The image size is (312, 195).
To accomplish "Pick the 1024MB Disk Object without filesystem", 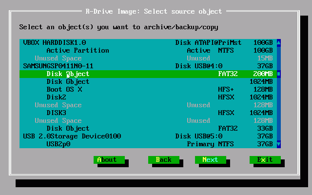I will (x=68, y=82).
